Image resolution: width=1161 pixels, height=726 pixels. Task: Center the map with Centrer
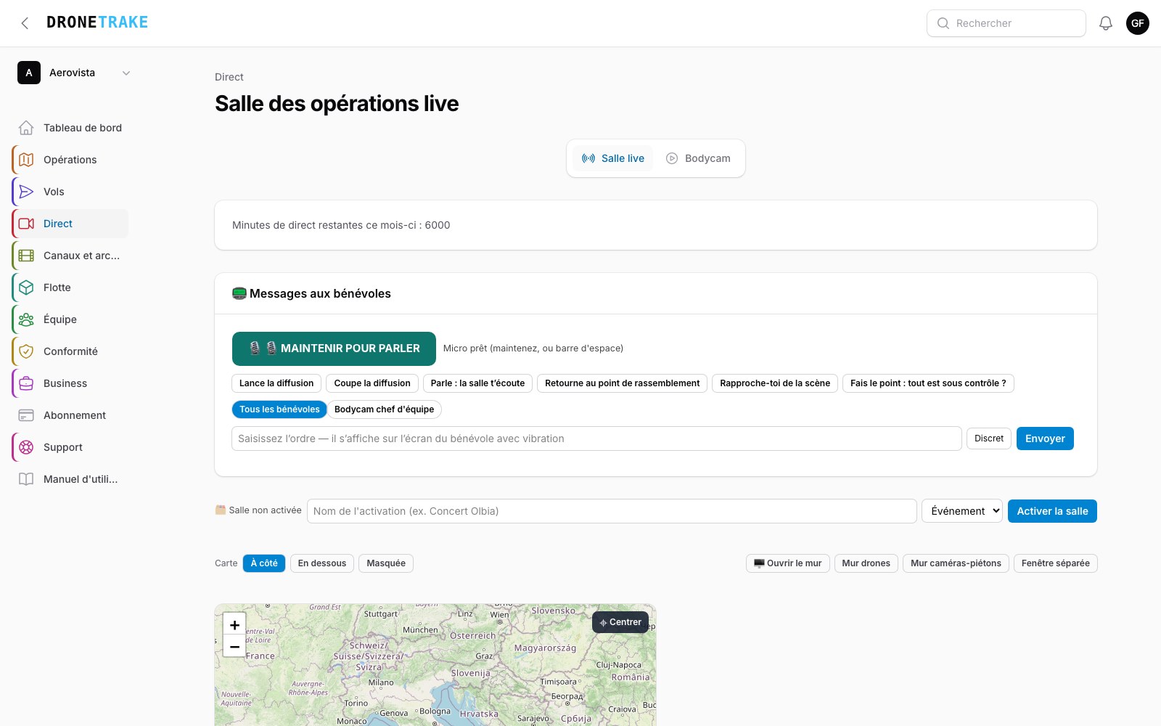[620, 622]
